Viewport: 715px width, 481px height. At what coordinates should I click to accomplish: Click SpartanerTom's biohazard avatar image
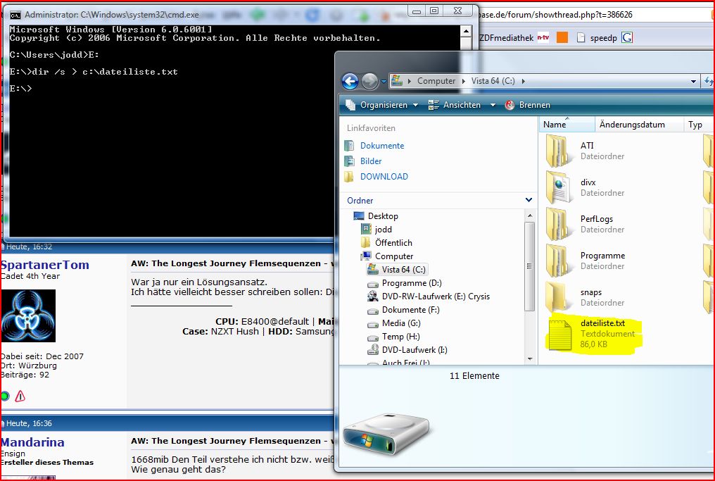28,316
